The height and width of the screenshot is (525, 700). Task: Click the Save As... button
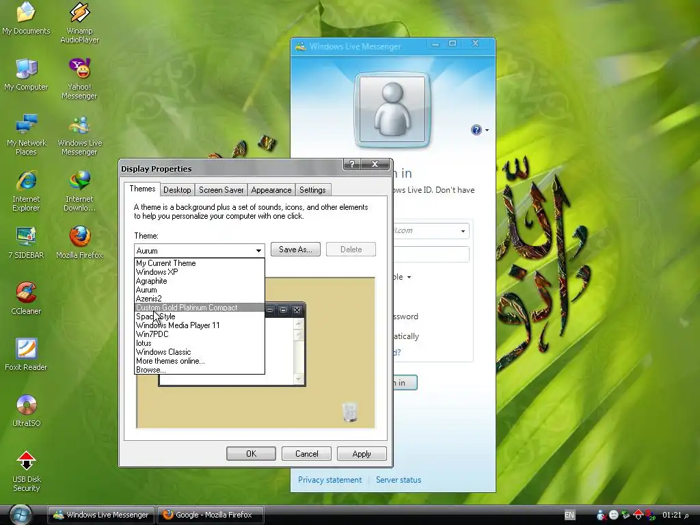pyautogui.click(x=295, y=250)
